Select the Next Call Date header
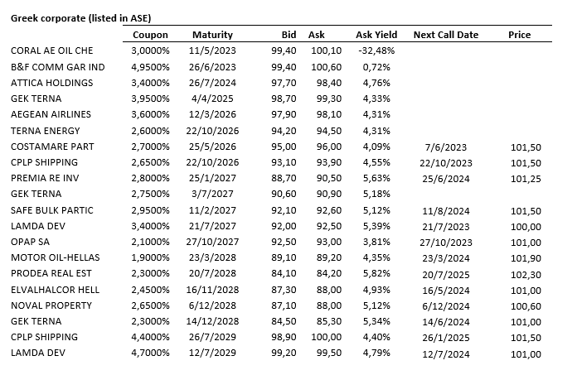This screenshot has width=577, height=375. coord(446,35)
